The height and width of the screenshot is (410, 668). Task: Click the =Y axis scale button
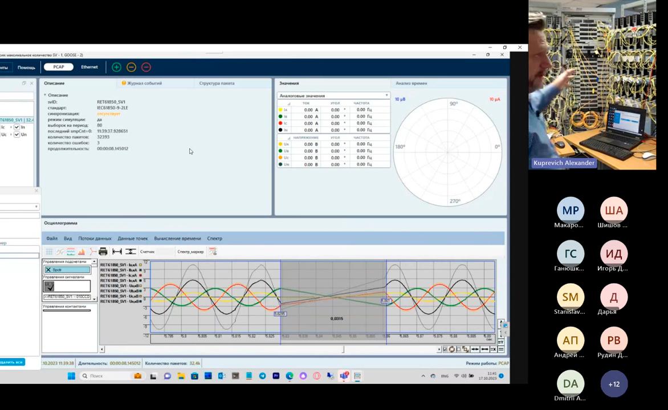coord(500,342)
